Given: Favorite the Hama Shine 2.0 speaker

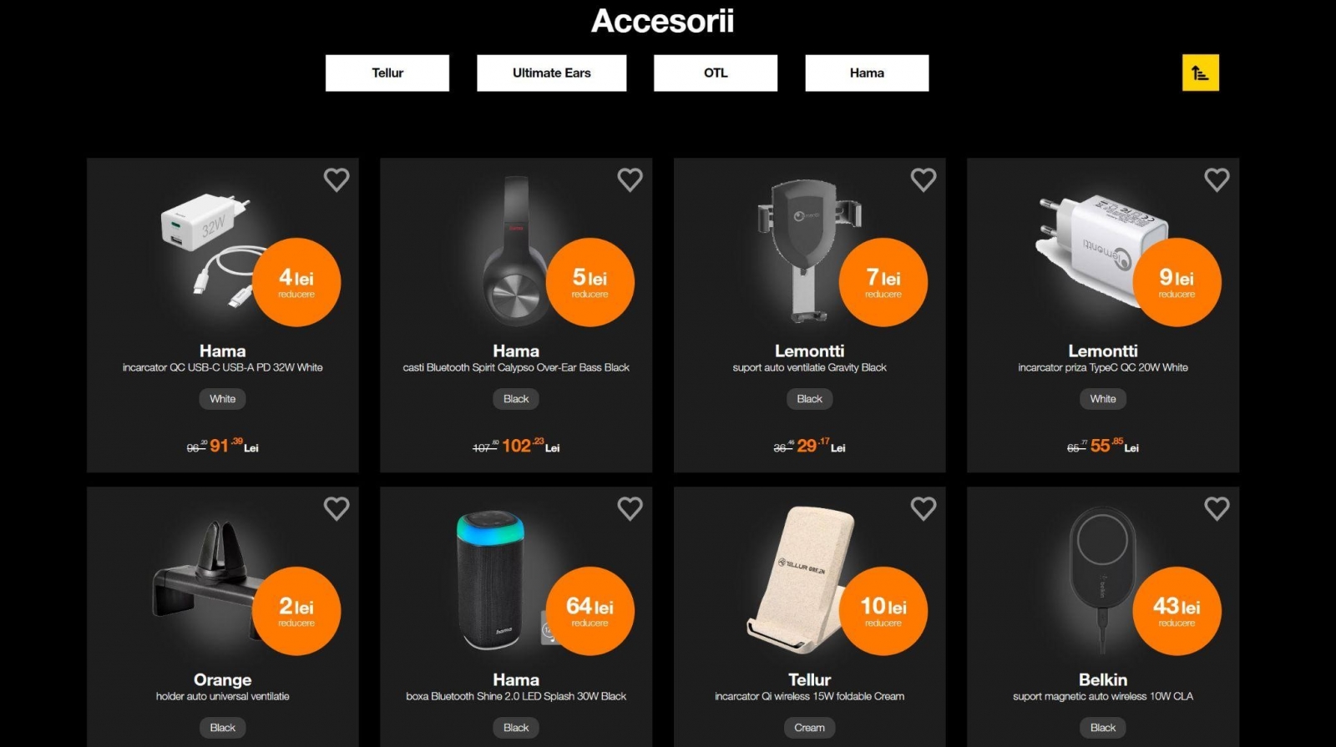Looking at the screenshot, I should point(630,508).
